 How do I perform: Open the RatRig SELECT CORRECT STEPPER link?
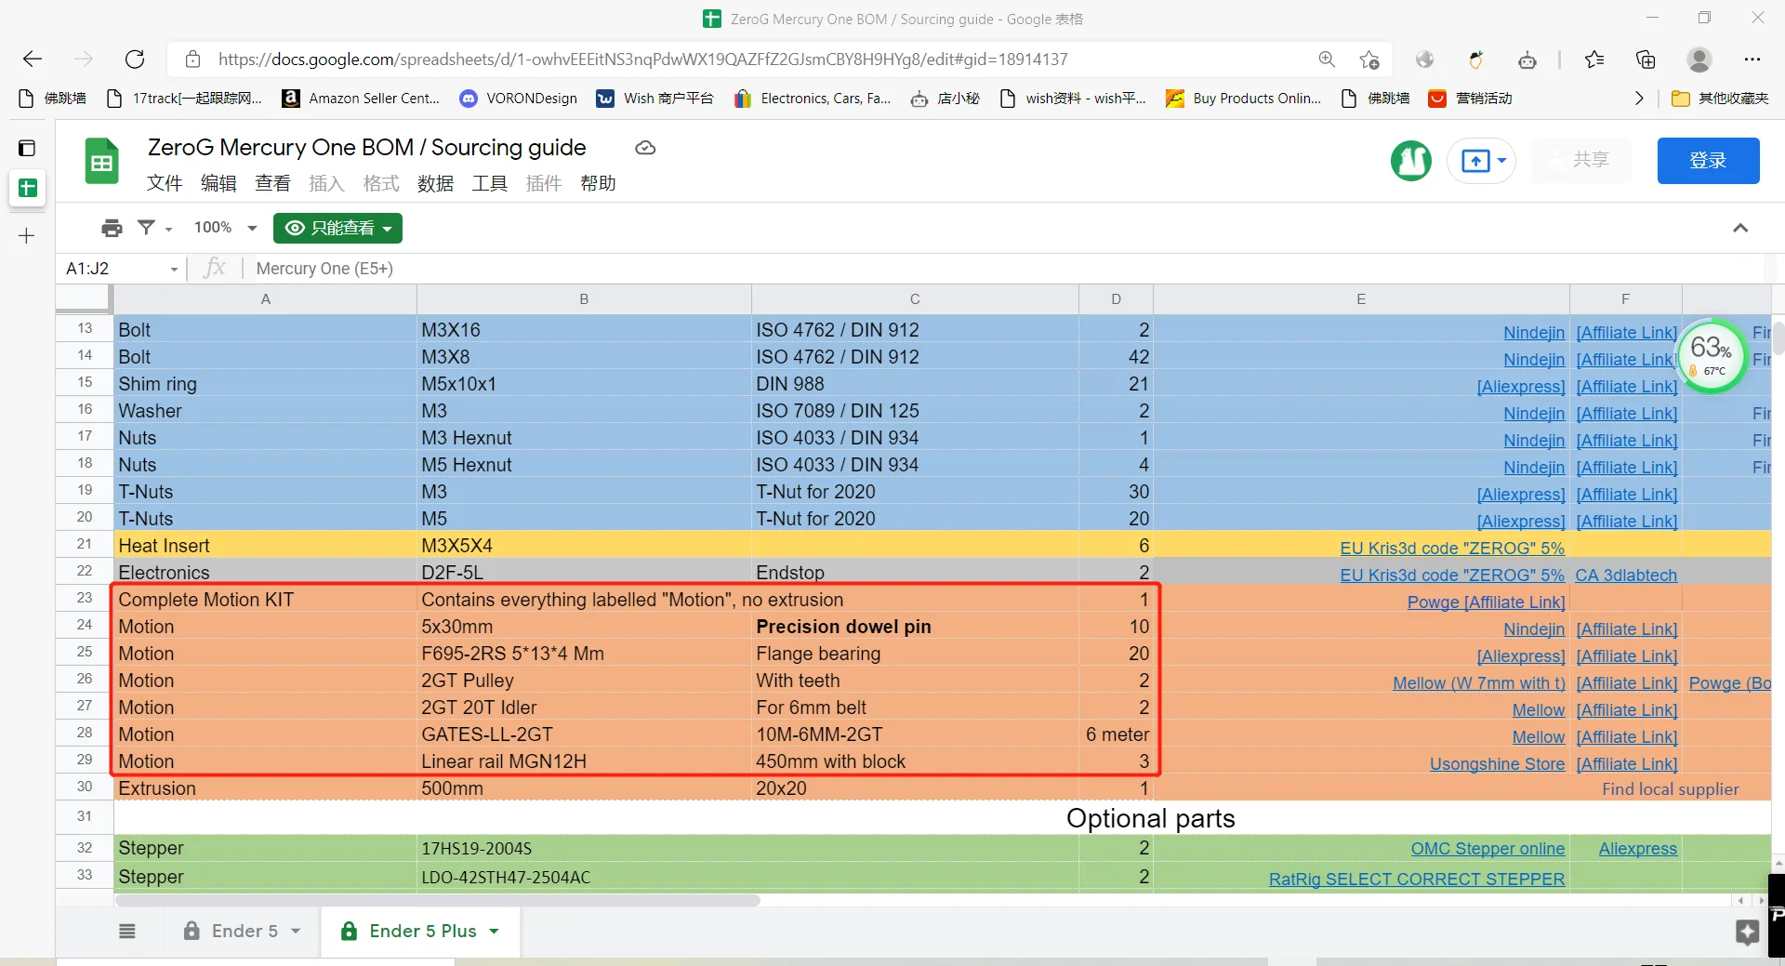(x=1417, y=880)
